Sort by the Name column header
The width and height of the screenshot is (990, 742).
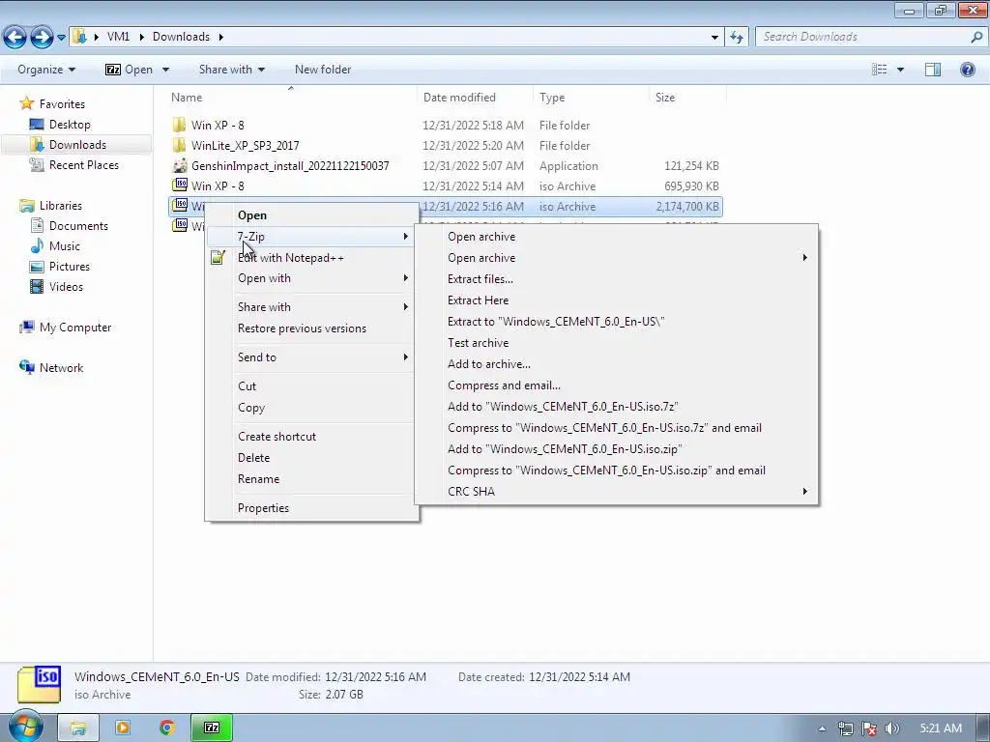click(291, 98)
